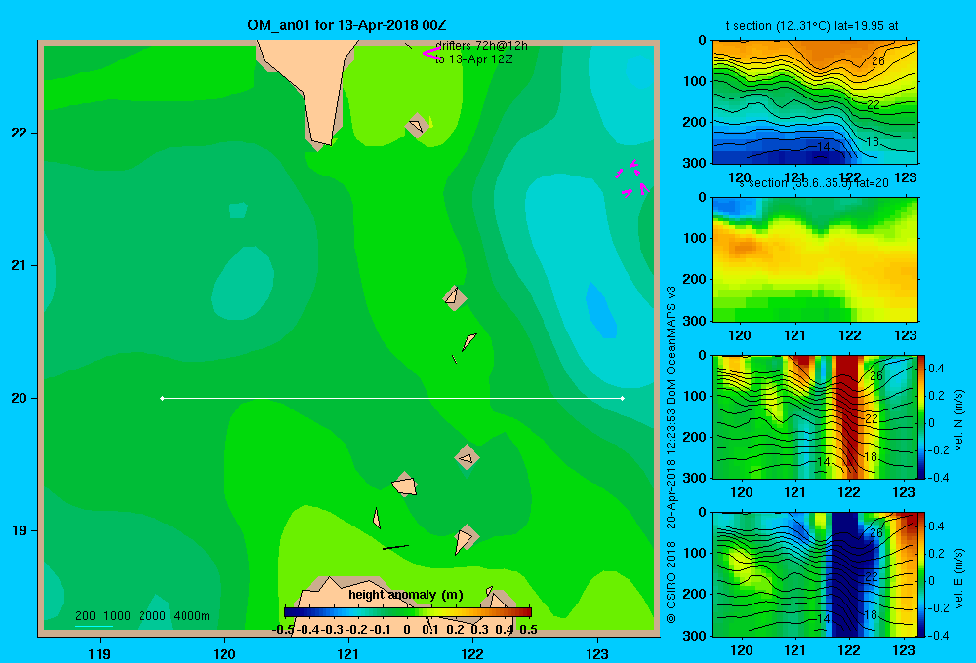976x663 pixels.
Task: Select the 'vel. N (m/s)' axis label
Action: coord(958,420)
